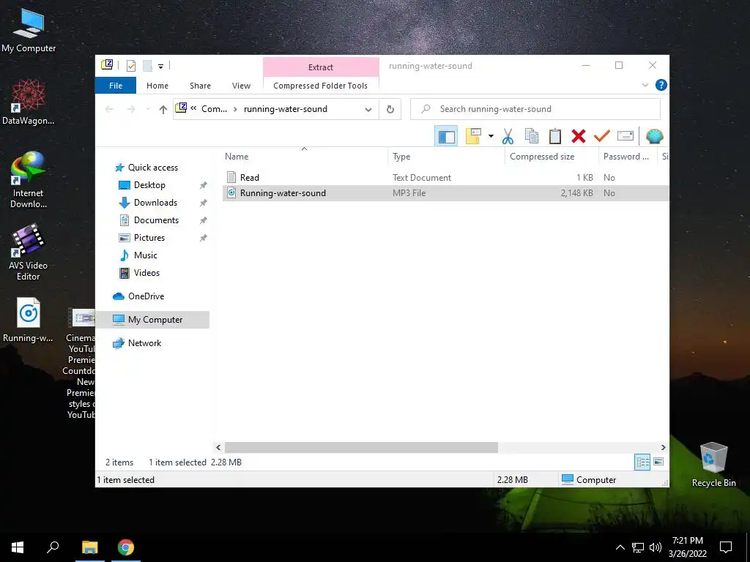Click the Refresh address bar icon
The height and width of the screenshot is (562, 750).
[x=390, y=110]
